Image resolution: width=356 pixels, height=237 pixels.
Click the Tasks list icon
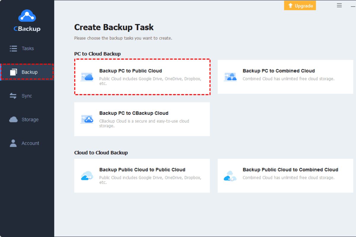click(13, 48)
